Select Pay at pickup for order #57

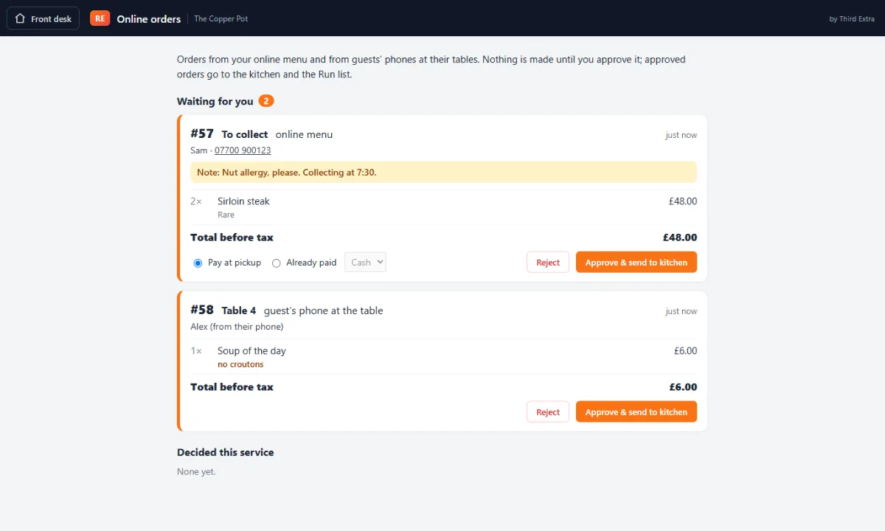pyautogui.click(x=198, y=263)
